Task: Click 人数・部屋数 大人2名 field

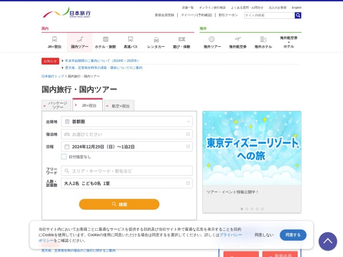Action: 127,183
